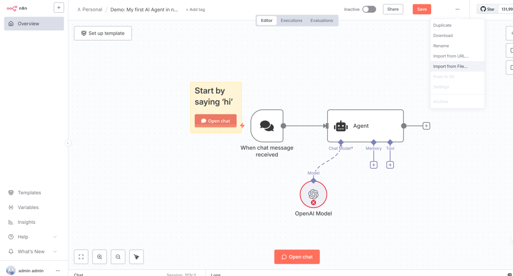Choose Import from File...

457,67
